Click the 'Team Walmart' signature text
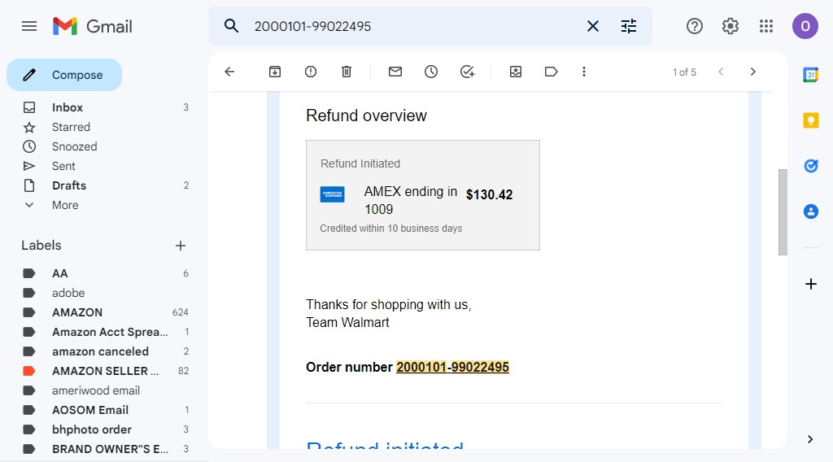Image resolution: width=833 pixels, height=462 pixels. [x=347, y=322]
